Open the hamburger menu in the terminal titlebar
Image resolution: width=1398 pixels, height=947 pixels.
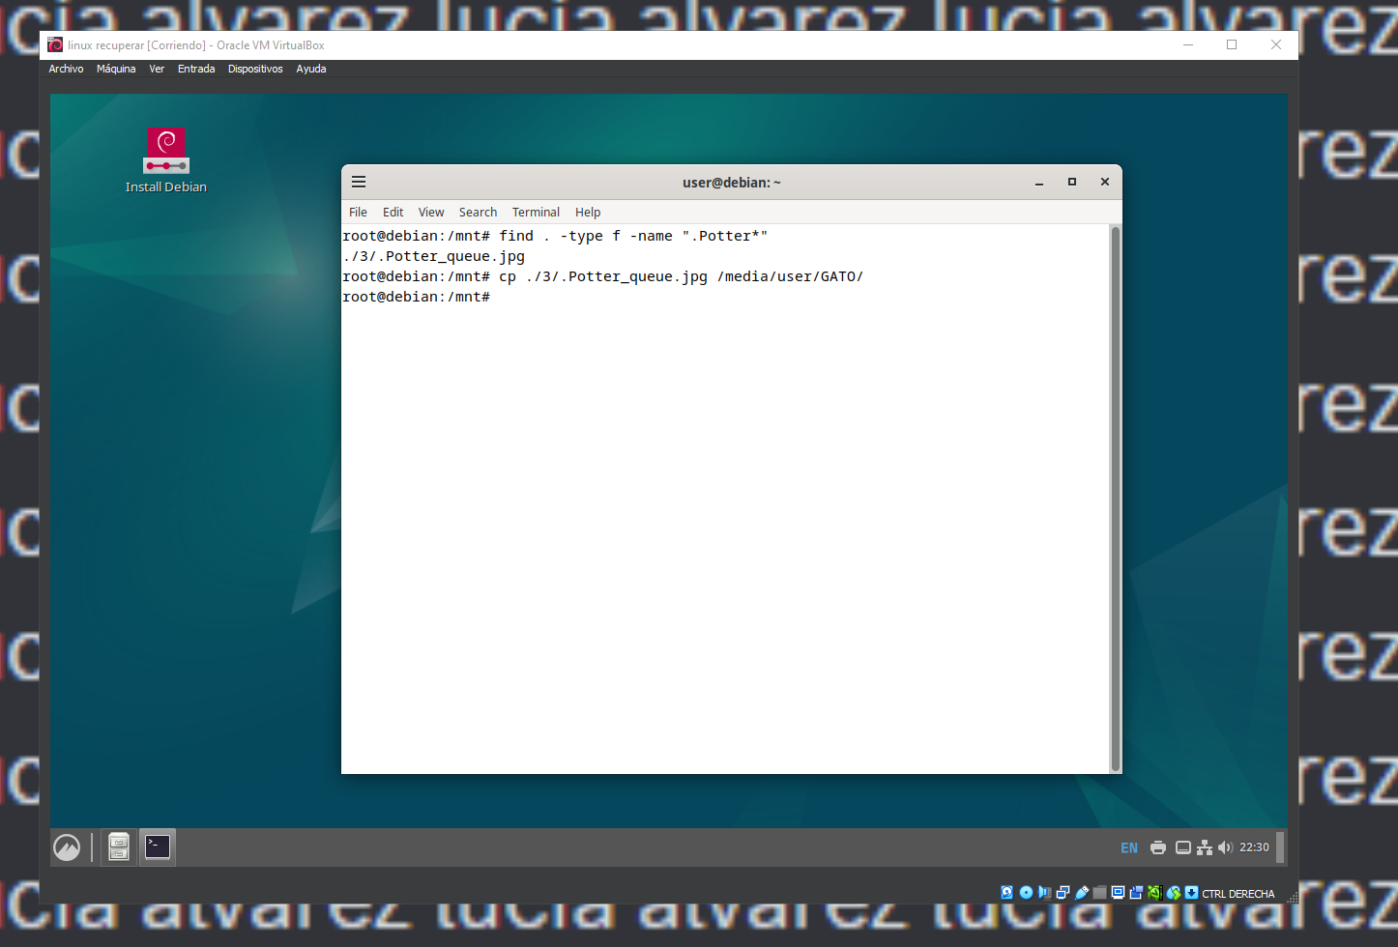coord(359,182)
